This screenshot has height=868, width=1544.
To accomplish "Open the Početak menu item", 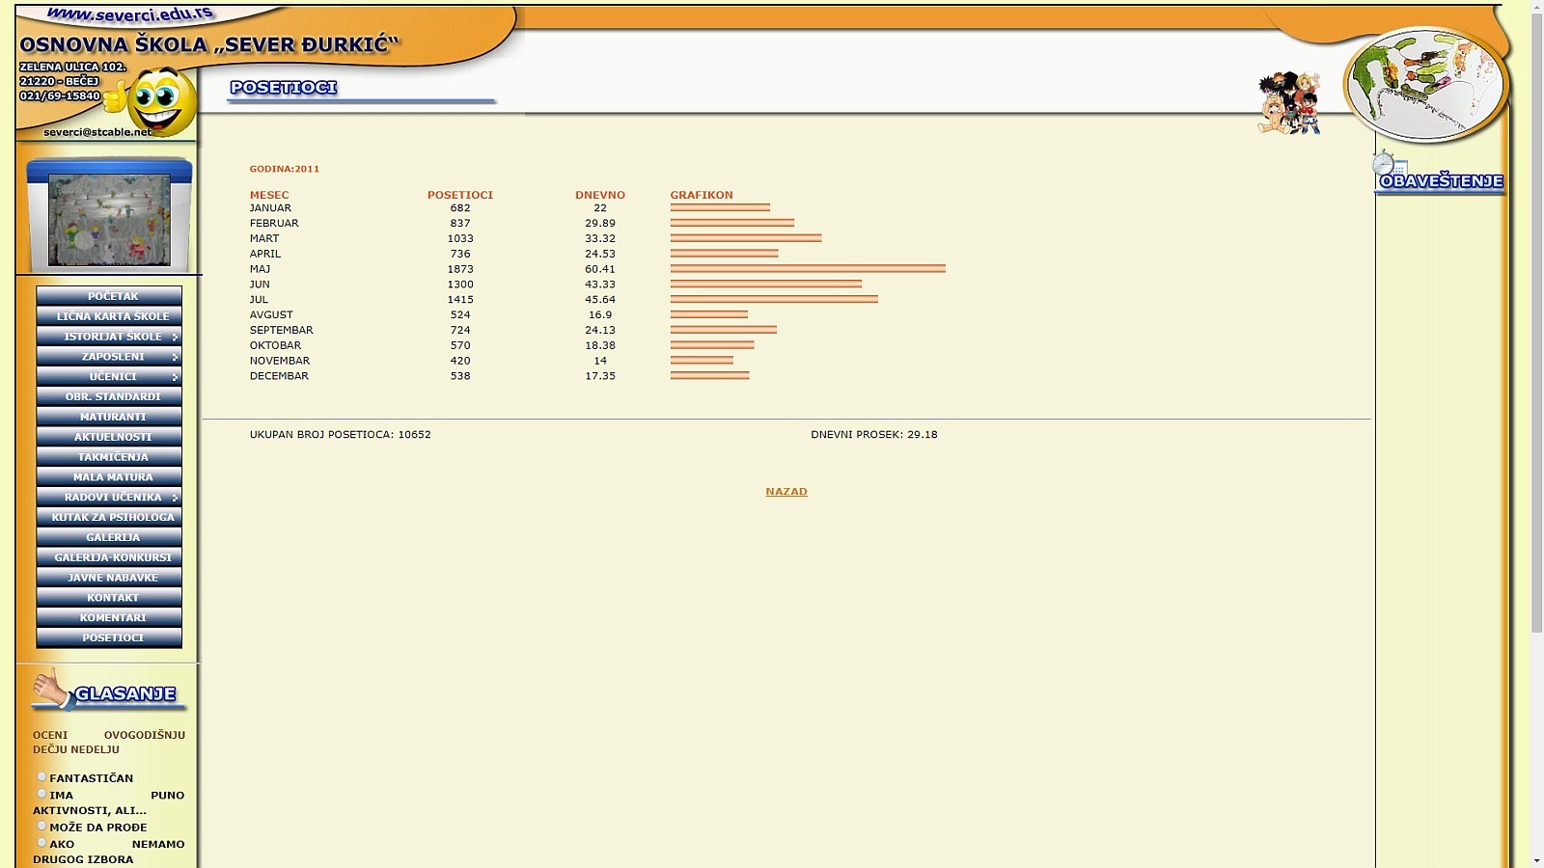I will click(x=109, y=296).
